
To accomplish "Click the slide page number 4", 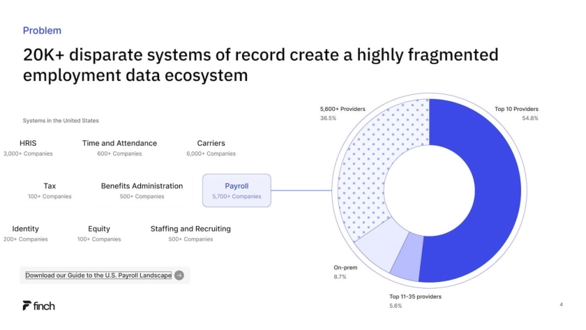I will click(x=561, y=305).
